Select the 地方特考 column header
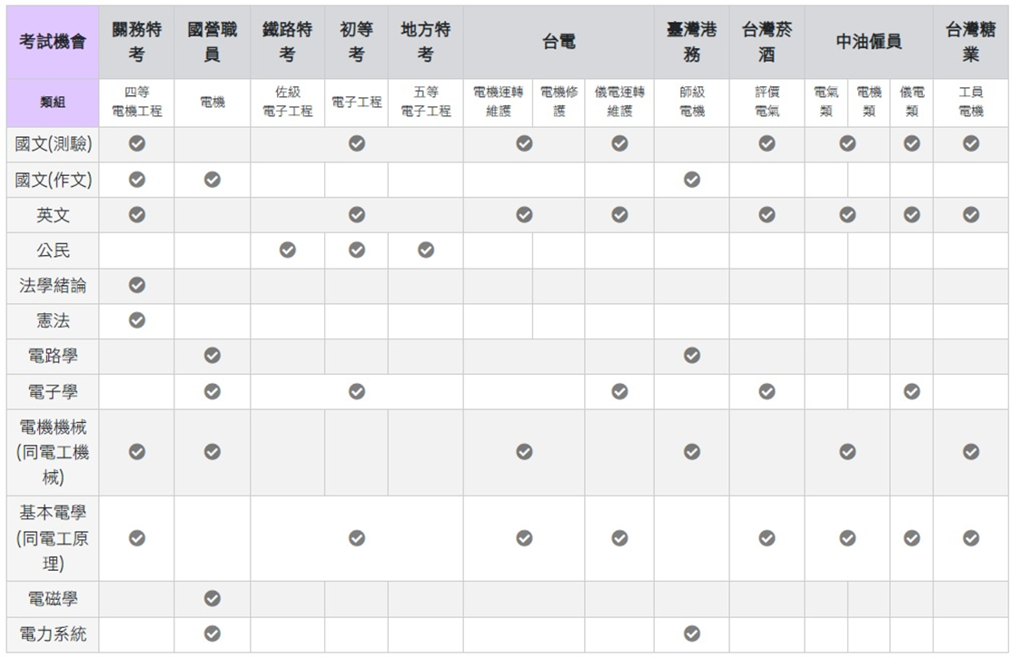This screenshot has height=658, width=1019. tap(426, 43)
